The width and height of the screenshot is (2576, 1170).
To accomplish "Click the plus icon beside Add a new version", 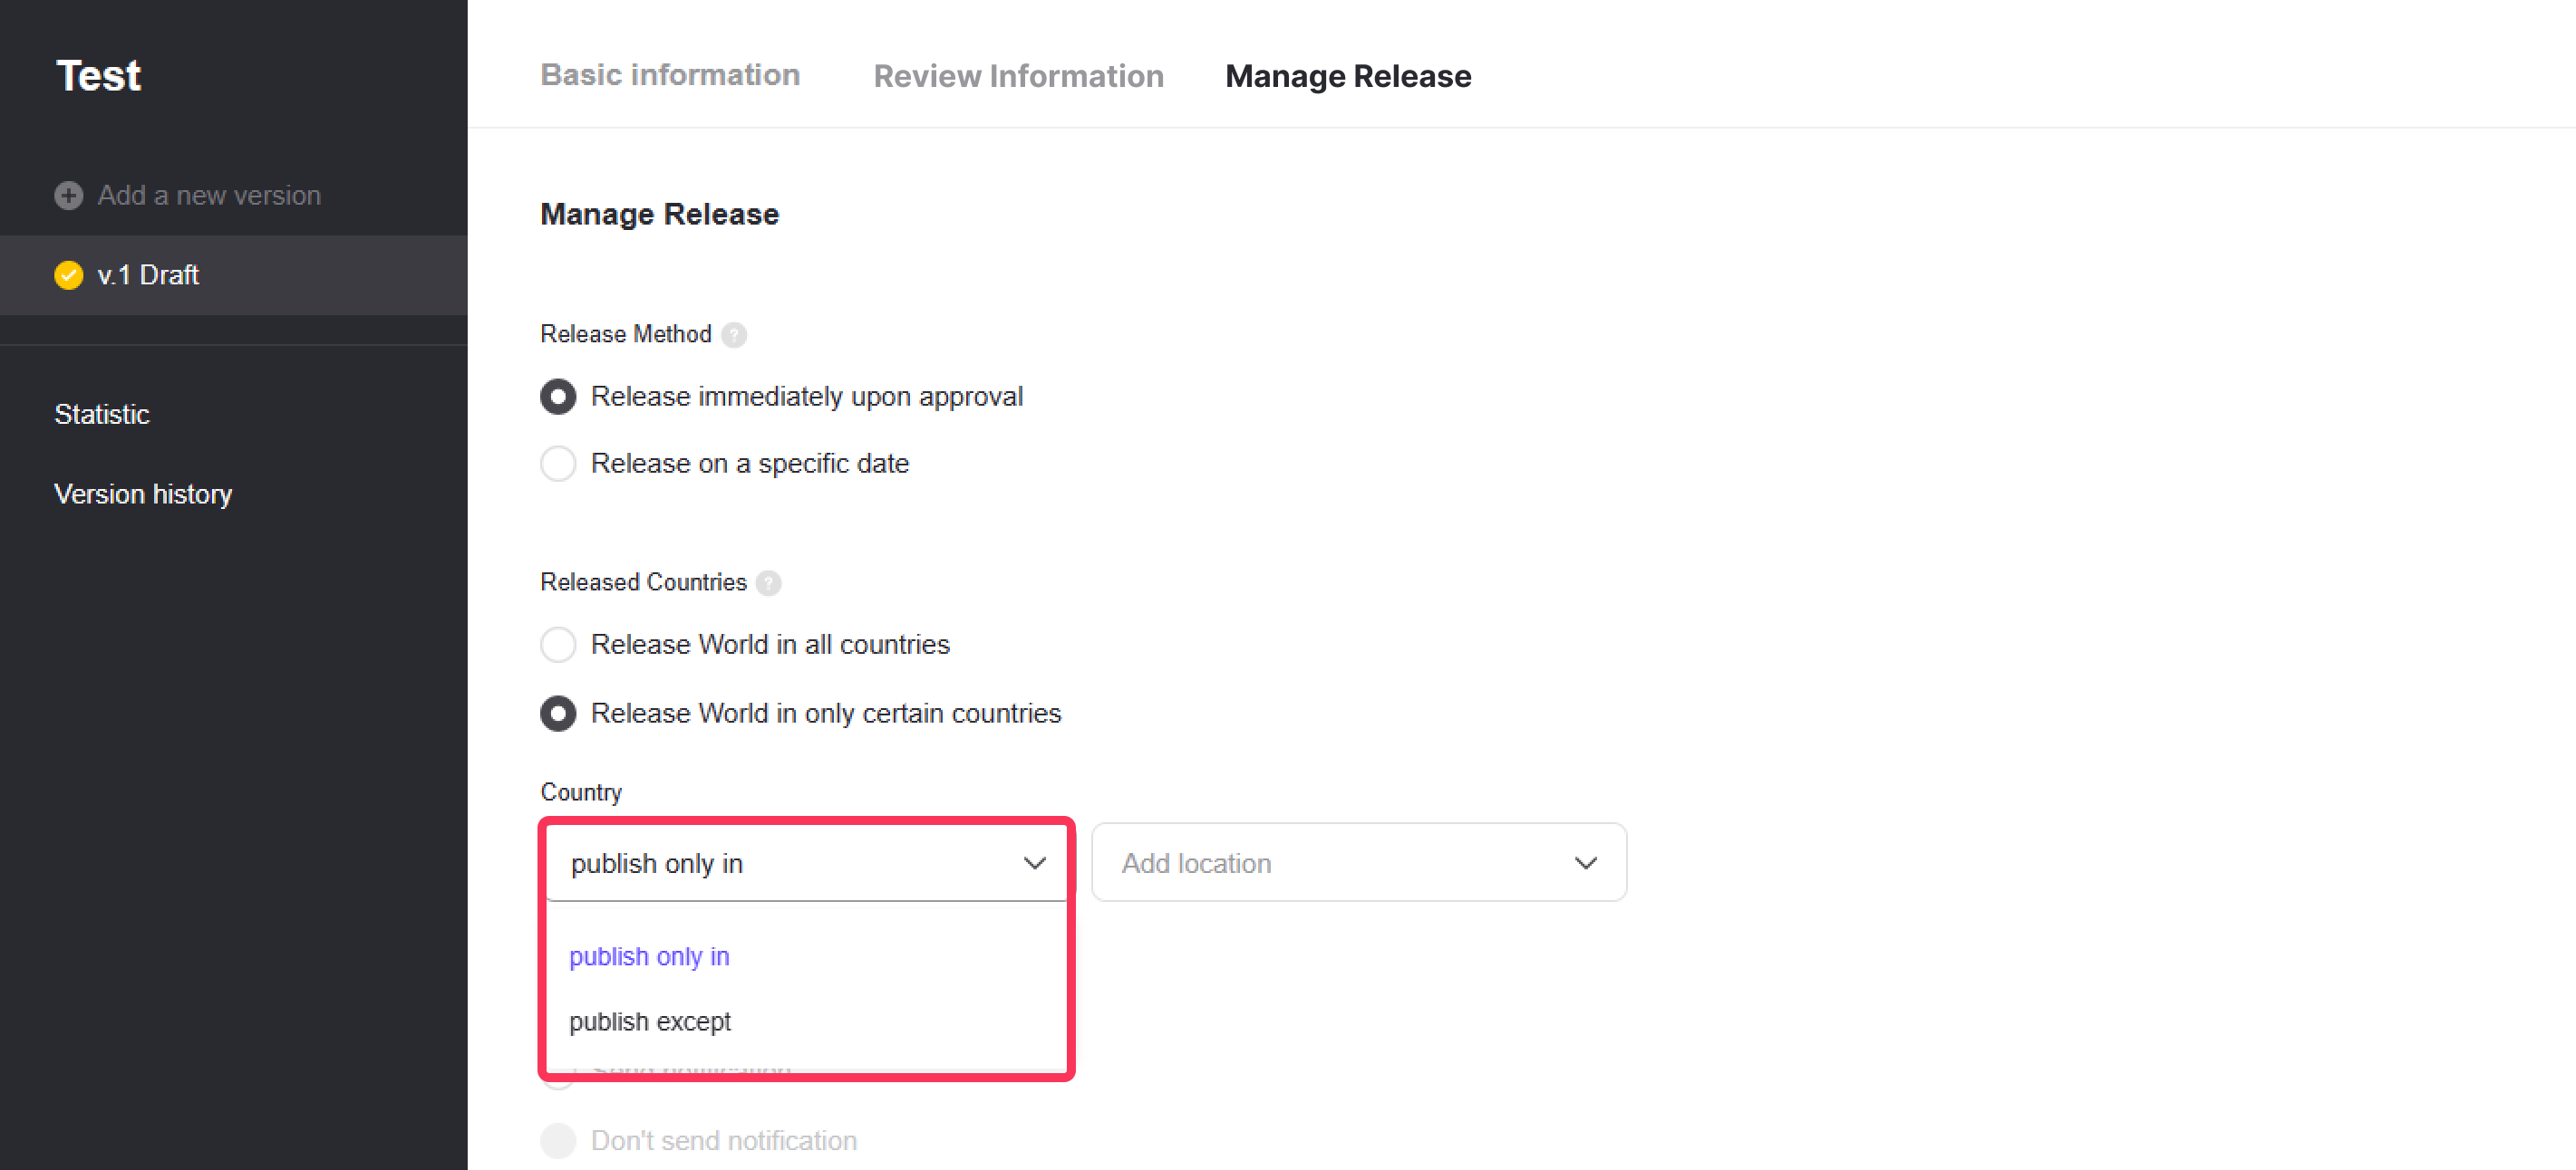I will coord(68,195).
